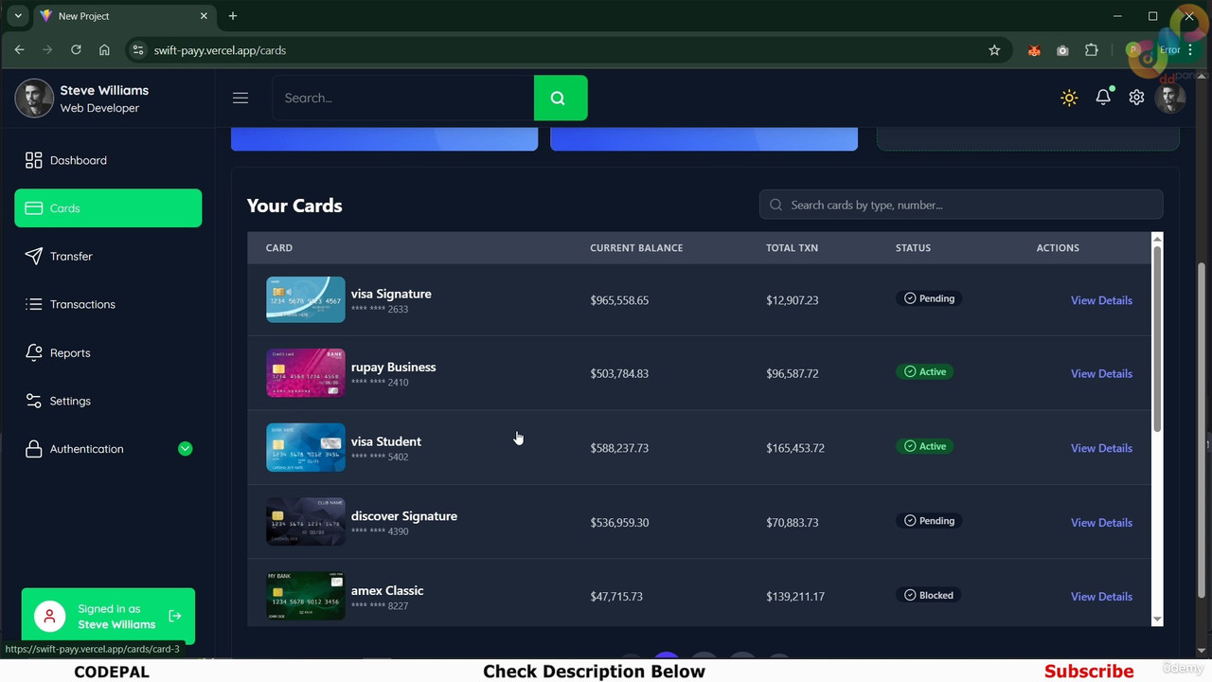The height and width of the screenshot is (682, 1212).
Task: Click the table scrollbar down arrow
Action: (1157, 619)
